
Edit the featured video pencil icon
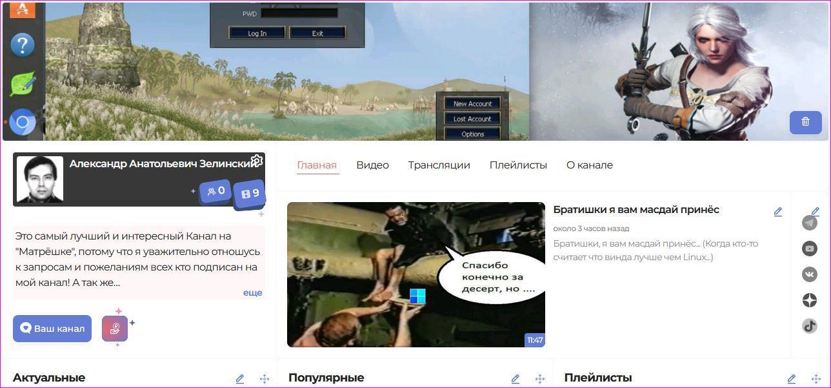tap(778, 212)
